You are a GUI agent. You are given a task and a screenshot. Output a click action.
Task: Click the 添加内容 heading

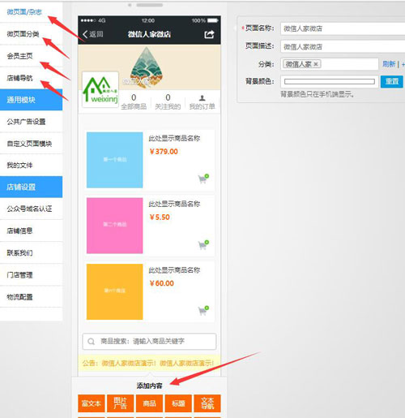coord(149,386)
